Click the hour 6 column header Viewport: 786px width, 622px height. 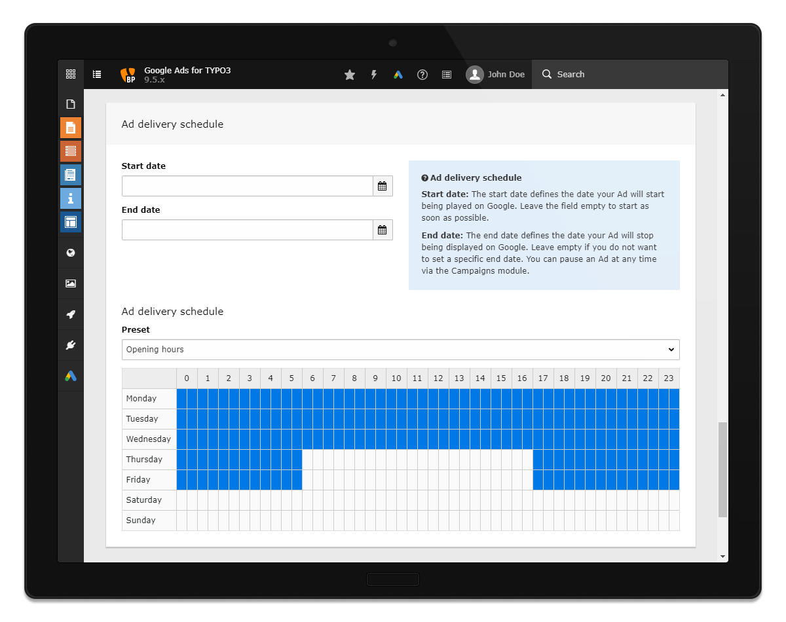point(313,378)
